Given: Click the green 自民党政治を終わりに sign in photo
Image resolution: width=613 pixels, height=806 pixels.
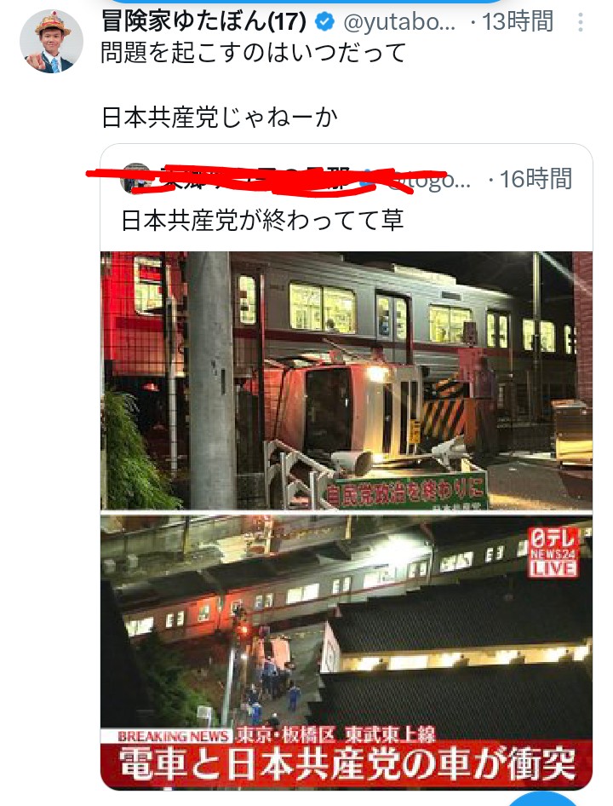Looking at the screenshot, I should [x=406, y=491].
